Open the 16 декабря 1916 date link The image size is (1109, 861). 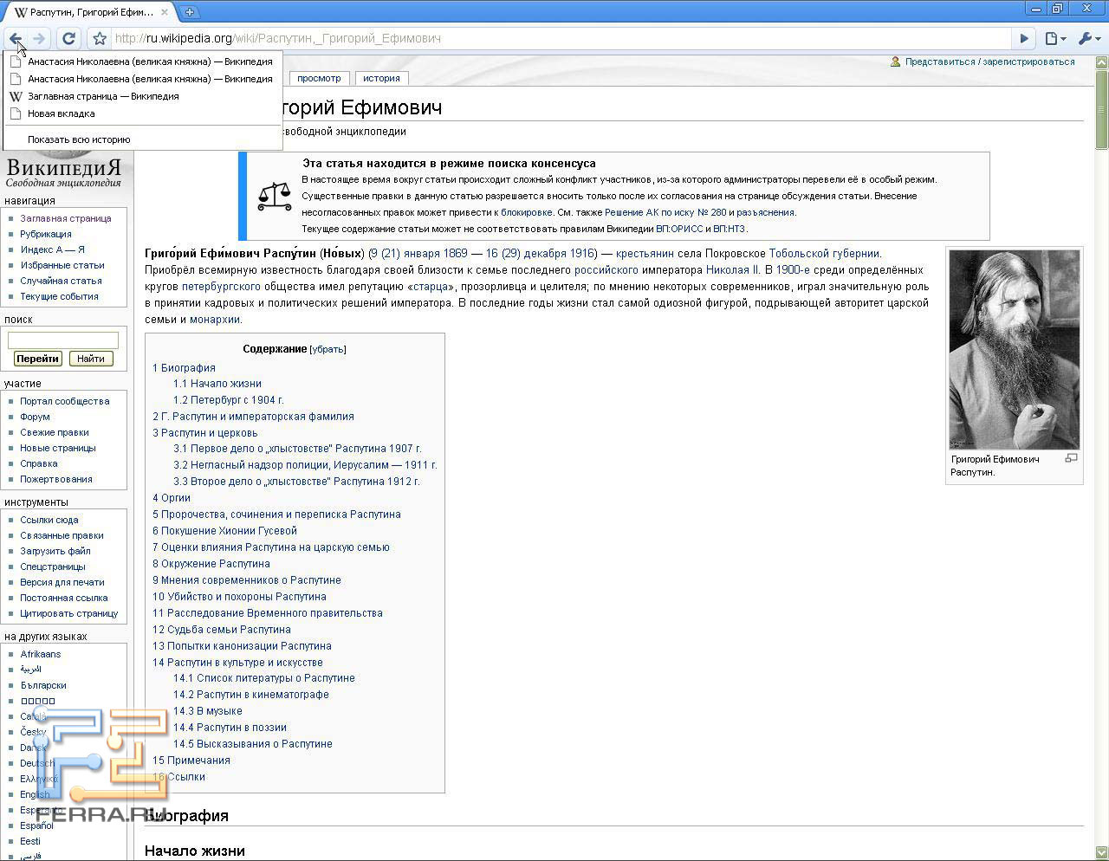541,254
